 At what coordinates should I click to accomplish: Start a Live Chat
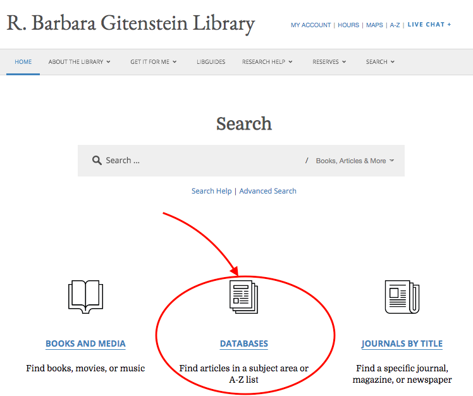point(429,25)
